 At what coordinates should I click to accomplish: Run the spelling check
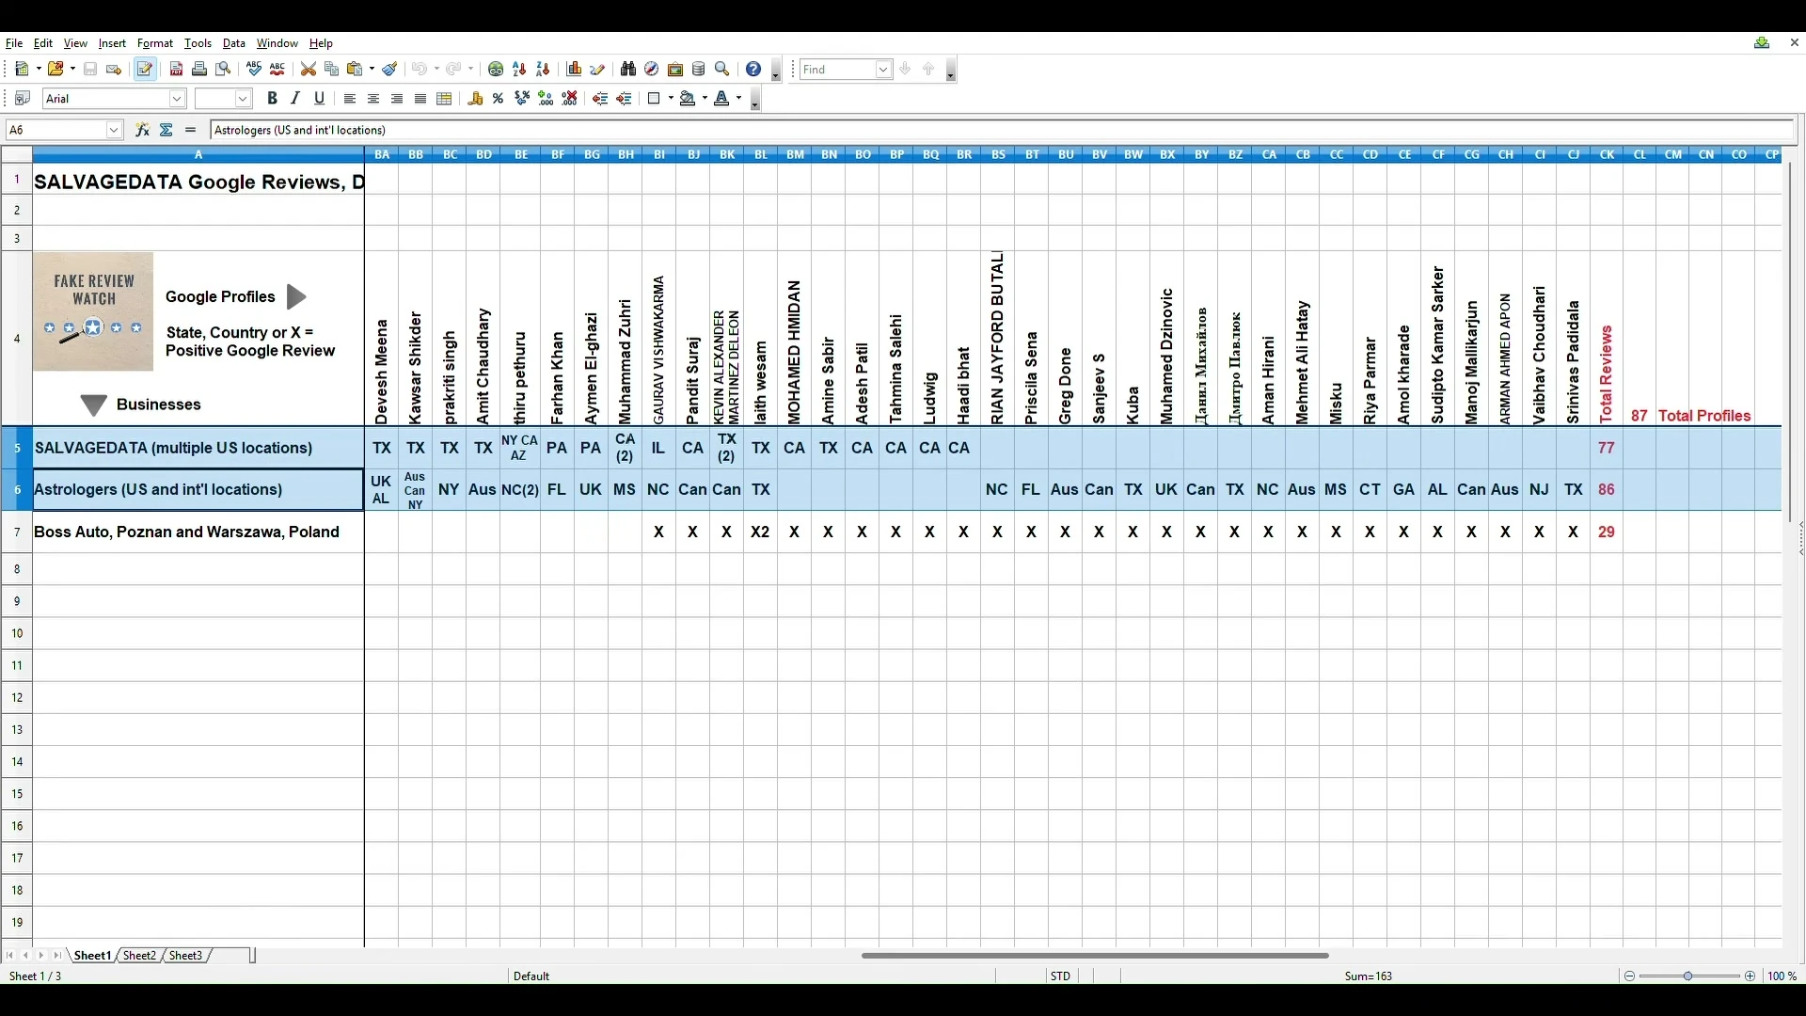click(254, 70)
